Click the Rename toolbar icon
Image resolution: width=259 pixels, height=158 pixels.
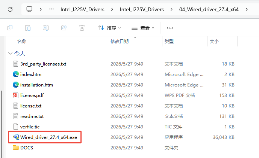point(46,28)
